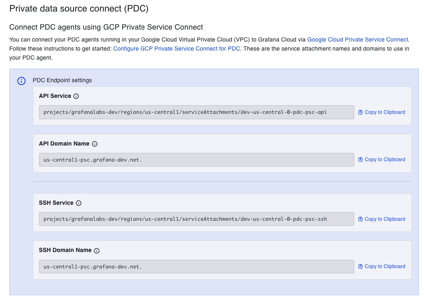Click the clipboard icon next to API Domain Name
This screenshot has height=303, width=425.
360,159
